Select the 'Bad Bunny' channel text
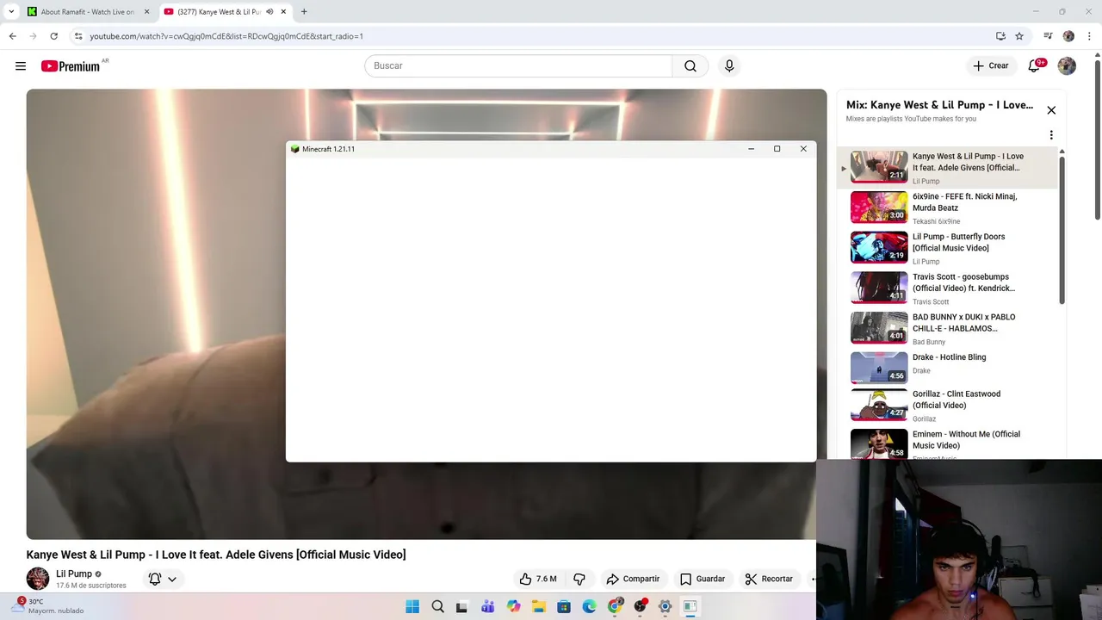 click(929, 342)
